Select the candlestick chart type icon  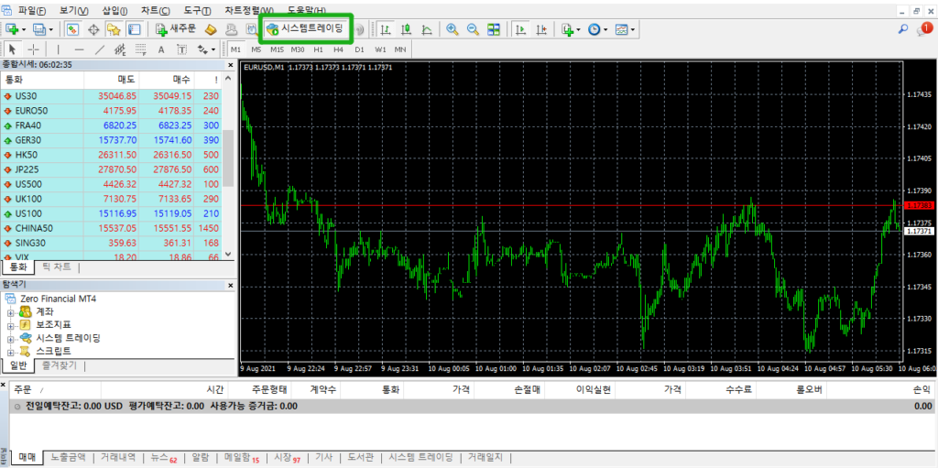[x=407, y=28]
